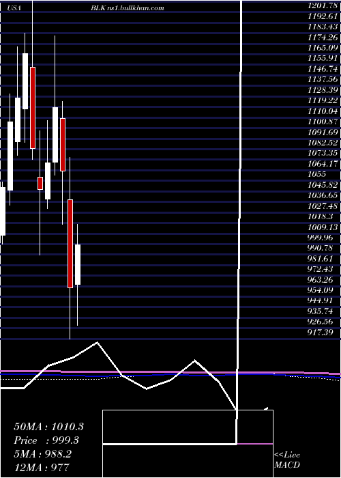The width and height of the screenshot is (341, 478).
Task: Click the 1064.17 price level
Action: click(323, 164)
